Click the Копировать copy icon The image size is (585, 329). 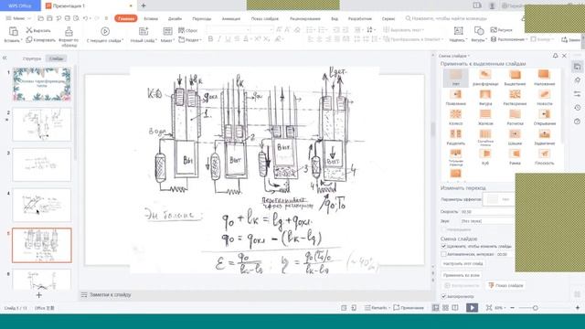(40, 39)
